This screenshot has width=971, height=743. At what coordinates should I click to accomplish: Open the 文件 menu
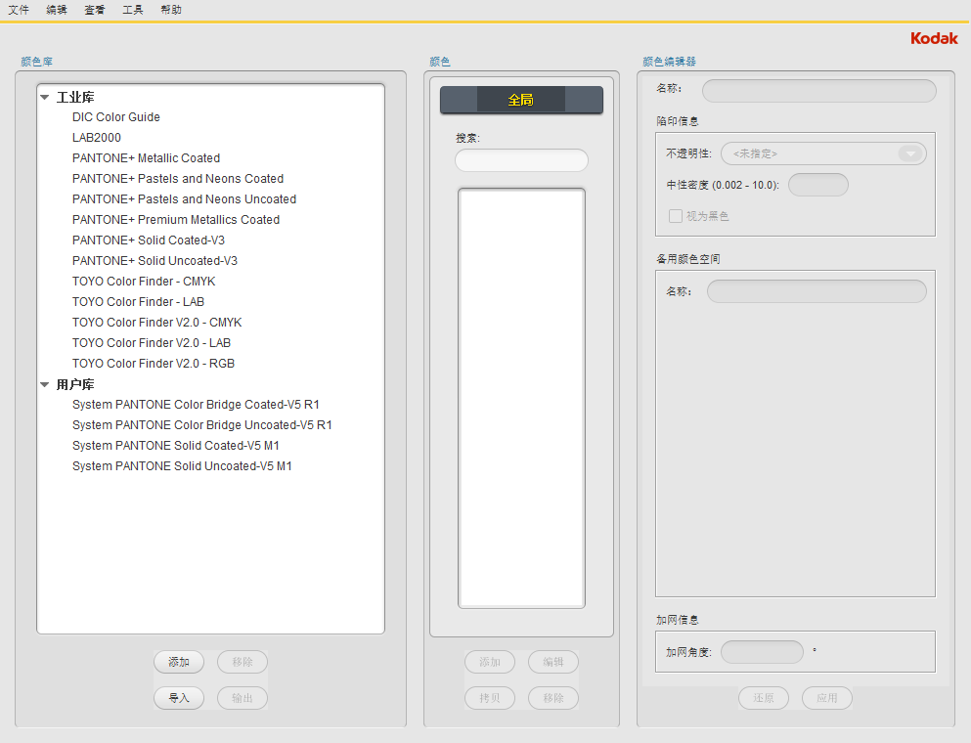(x=19, y=10)
